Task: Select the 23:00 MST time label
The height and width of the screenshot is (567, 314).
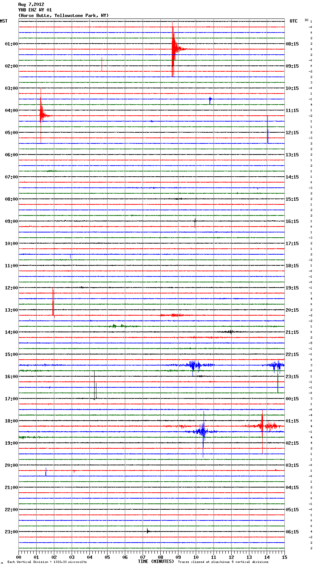Action: pos(11,532)
